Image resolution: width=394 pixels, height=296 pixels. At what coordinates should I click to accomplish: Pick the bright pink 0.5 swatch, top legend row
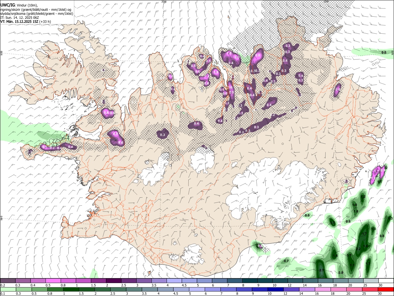53,281
